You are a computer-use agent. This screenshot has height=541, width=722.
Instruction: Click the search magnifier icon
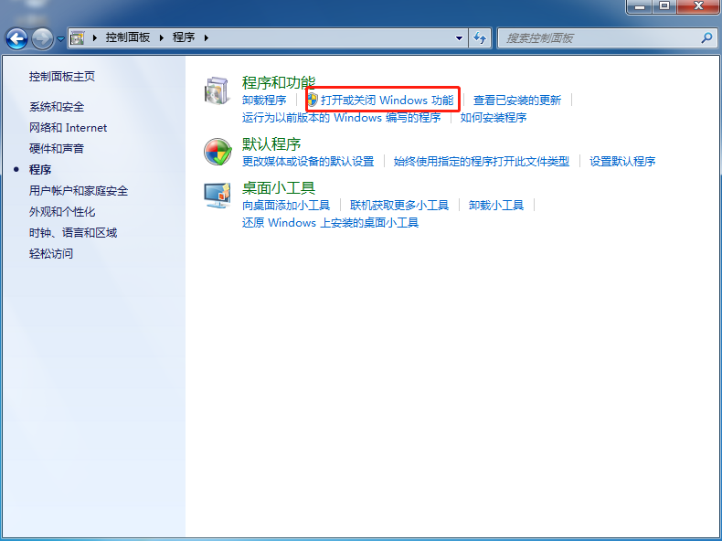point(706,38)
